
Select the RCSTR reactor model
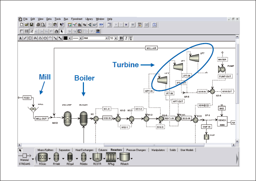(x=96, y=156)
